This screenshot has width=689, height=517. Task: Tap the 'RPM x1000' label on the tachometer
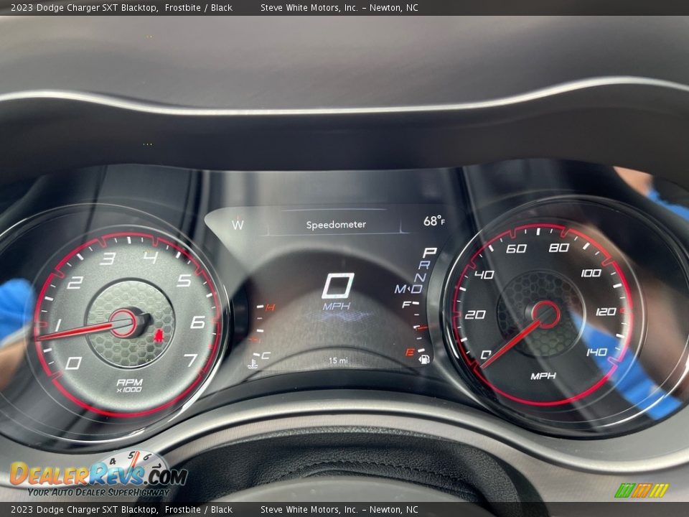tap(129, 385)
